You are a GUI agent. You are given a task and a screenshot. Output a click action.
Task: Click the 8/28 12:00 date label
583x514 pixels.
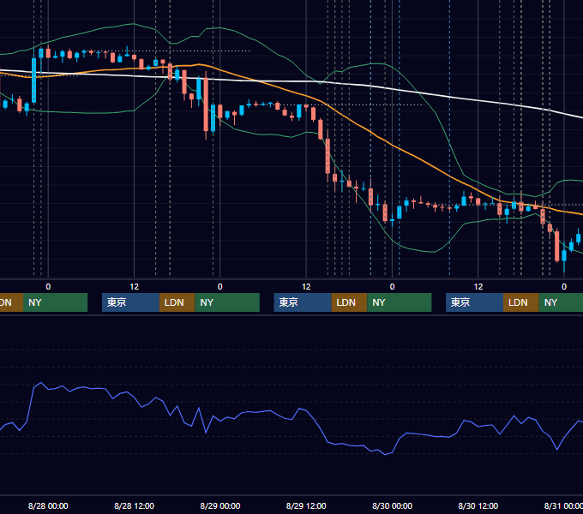click(x=134, y=505)
